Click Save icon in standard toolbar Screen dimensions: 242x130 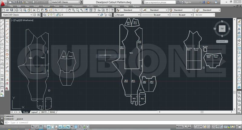pos(11,10)
